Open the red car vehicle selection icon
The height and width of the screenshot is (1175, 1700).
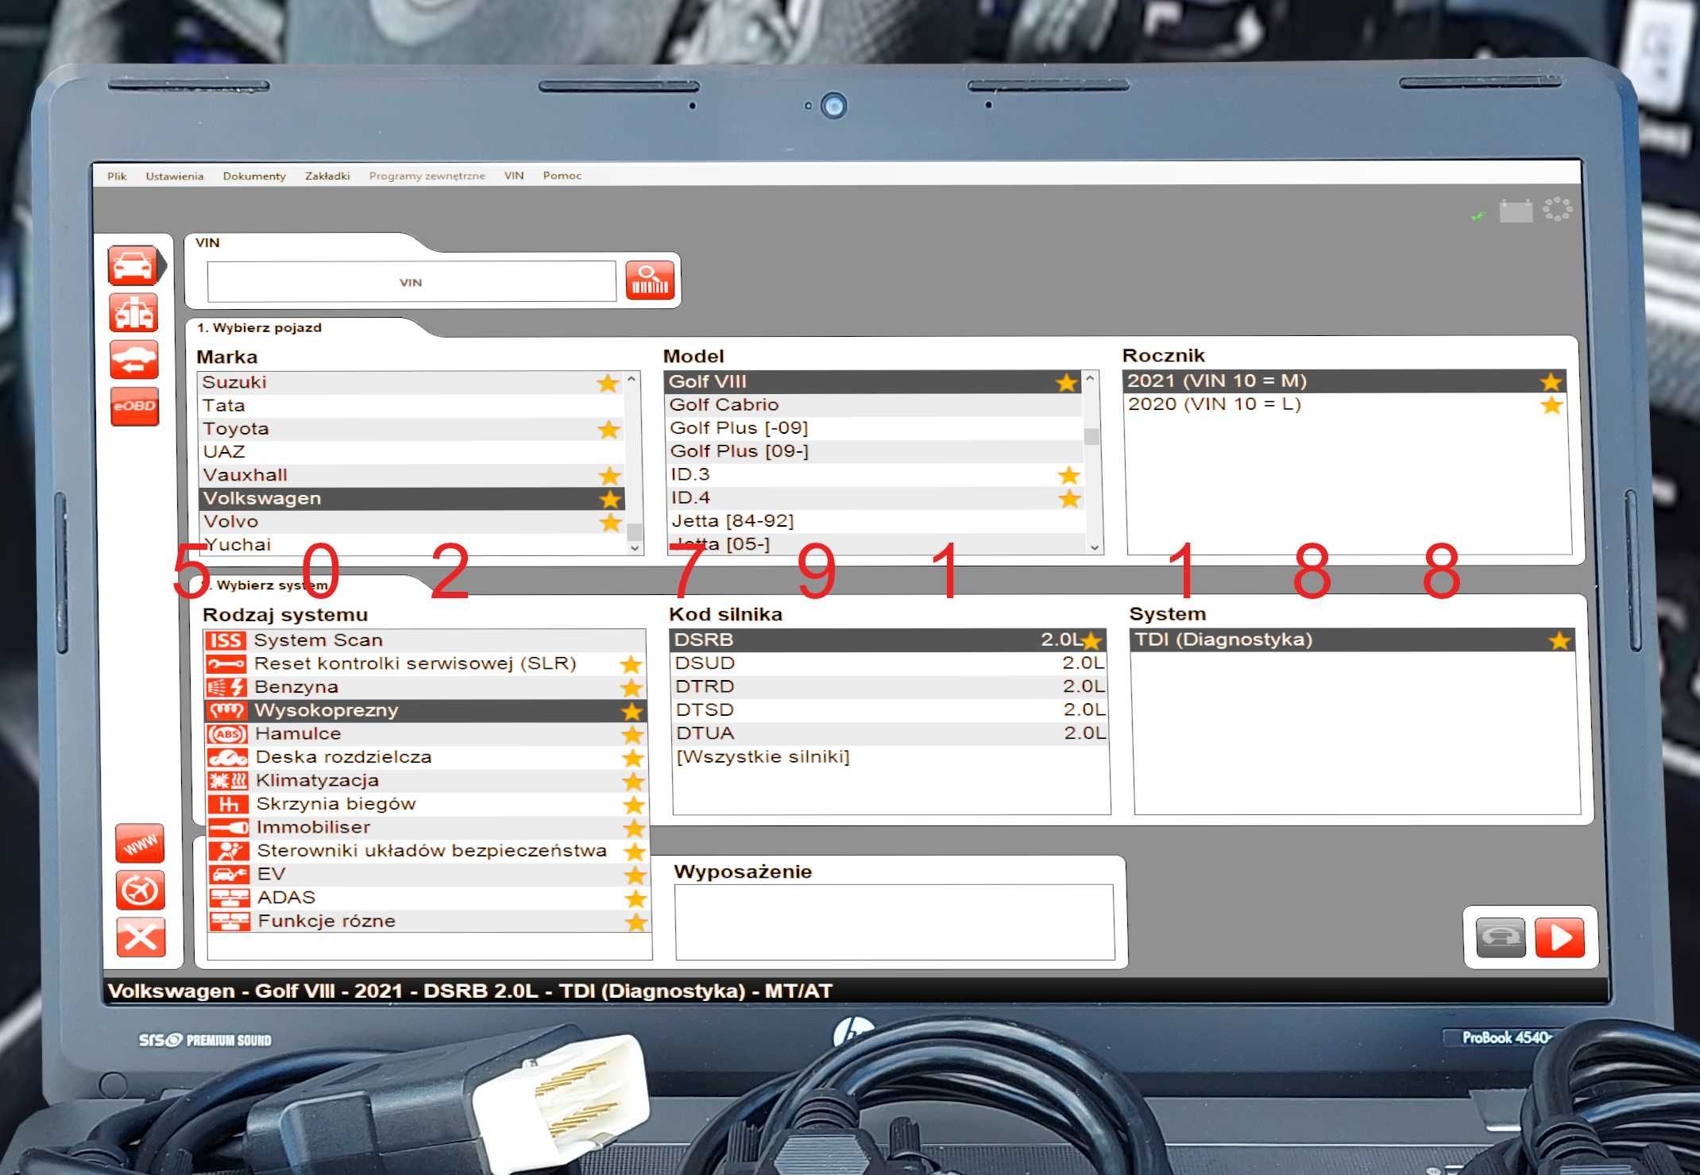[x=133, y=266]
